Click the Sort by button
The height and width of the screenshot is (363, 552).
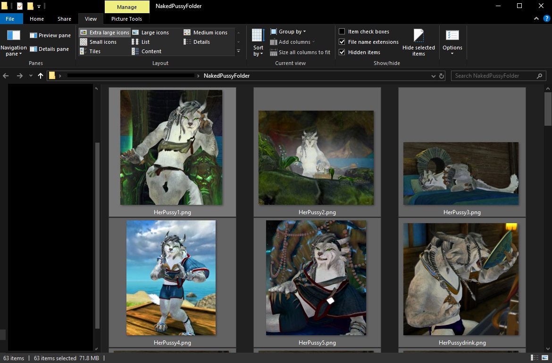258,43
